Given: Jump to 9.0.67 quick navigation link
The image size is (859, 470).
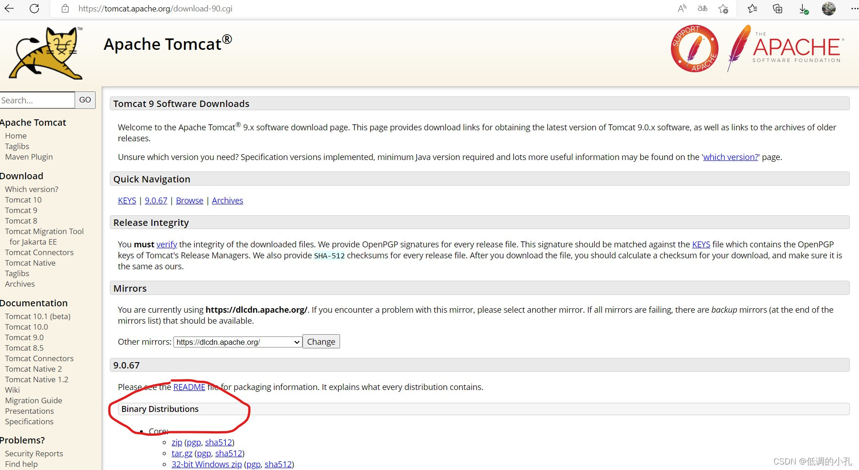Looking at the screenshot, I should point(156,200).
